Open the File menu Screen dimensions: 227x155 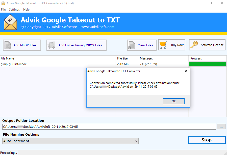click(3, 10)
